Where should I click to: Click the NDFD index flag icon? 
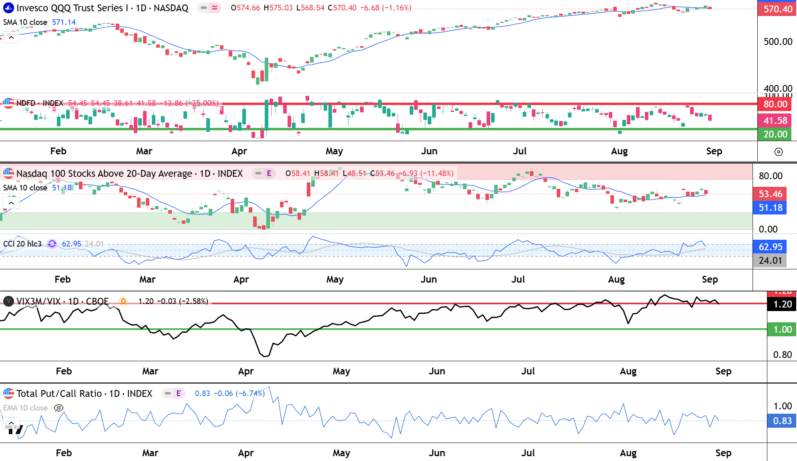pyautogui.click(x=8, y=103)
